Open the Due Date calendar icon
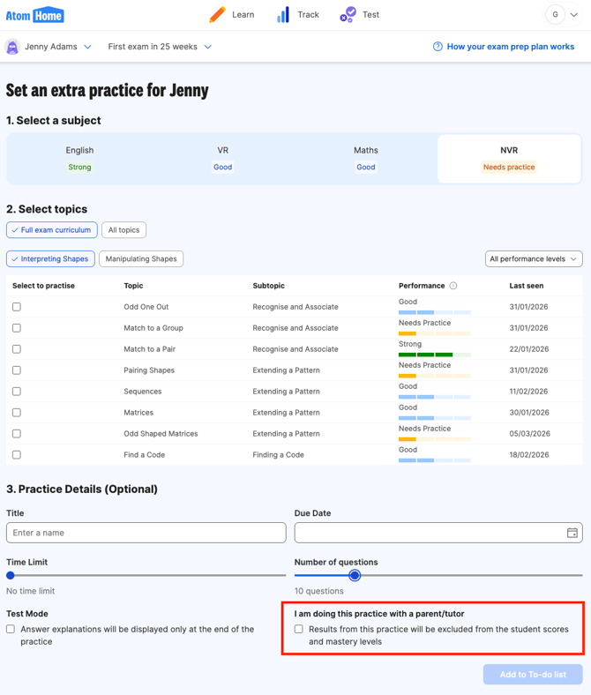Image resolution: width=591 pixels, height=695 pixels. click(572, 533)
